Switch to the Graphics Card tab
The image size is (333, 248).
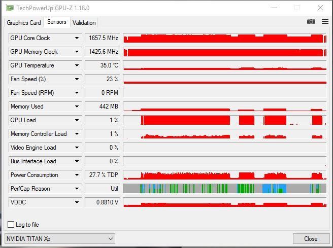click(x=24, y=23)
